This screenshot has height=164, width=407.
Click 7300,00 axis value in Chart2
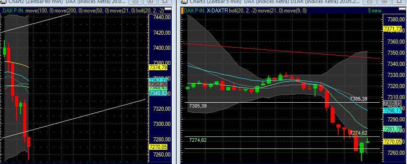[162, 124]
